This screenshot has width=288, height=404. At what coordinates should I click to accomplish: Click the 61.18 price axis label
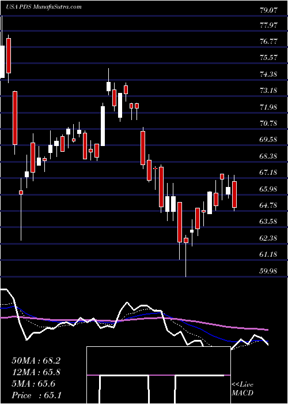(268, 255)
